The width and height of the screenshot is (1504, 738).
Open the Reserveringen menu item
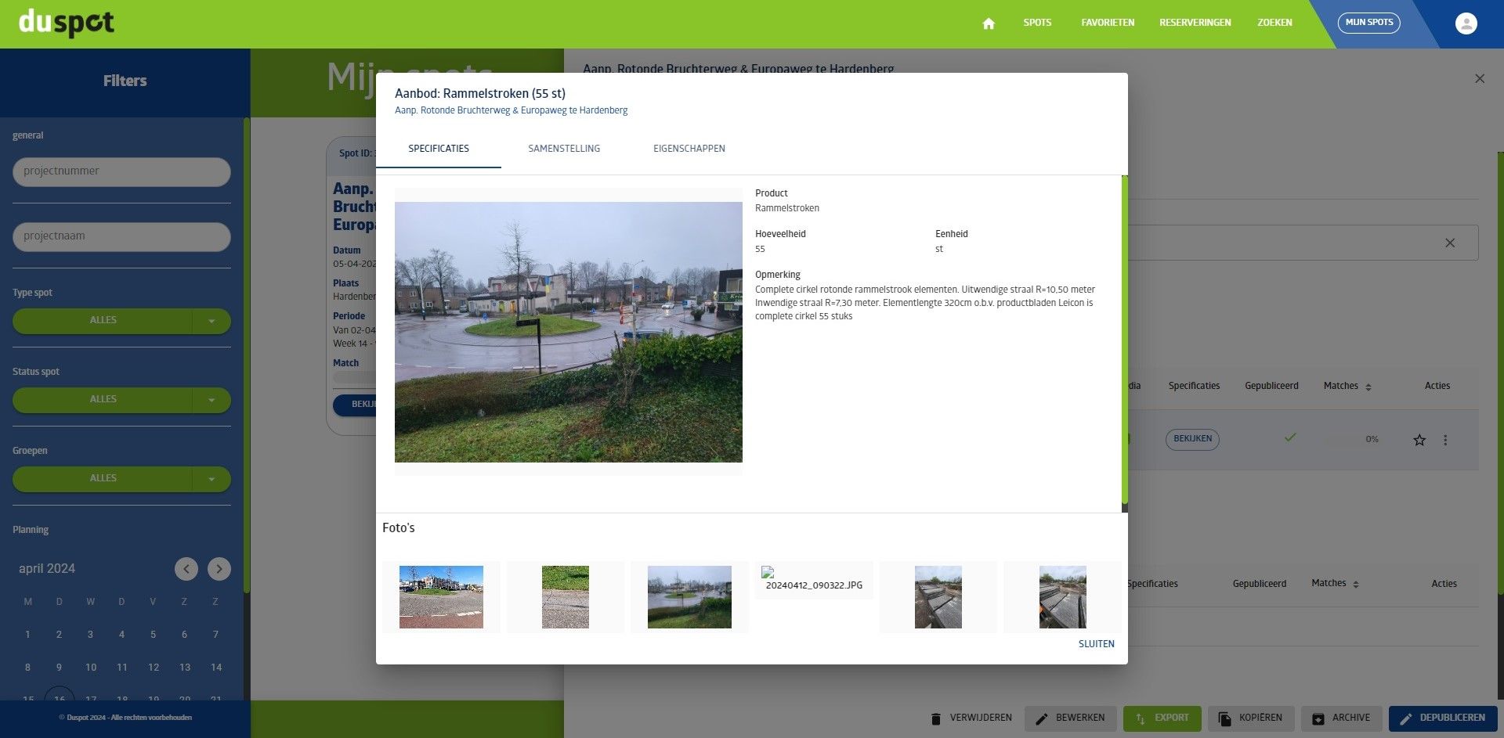[x=1195, y=23]
